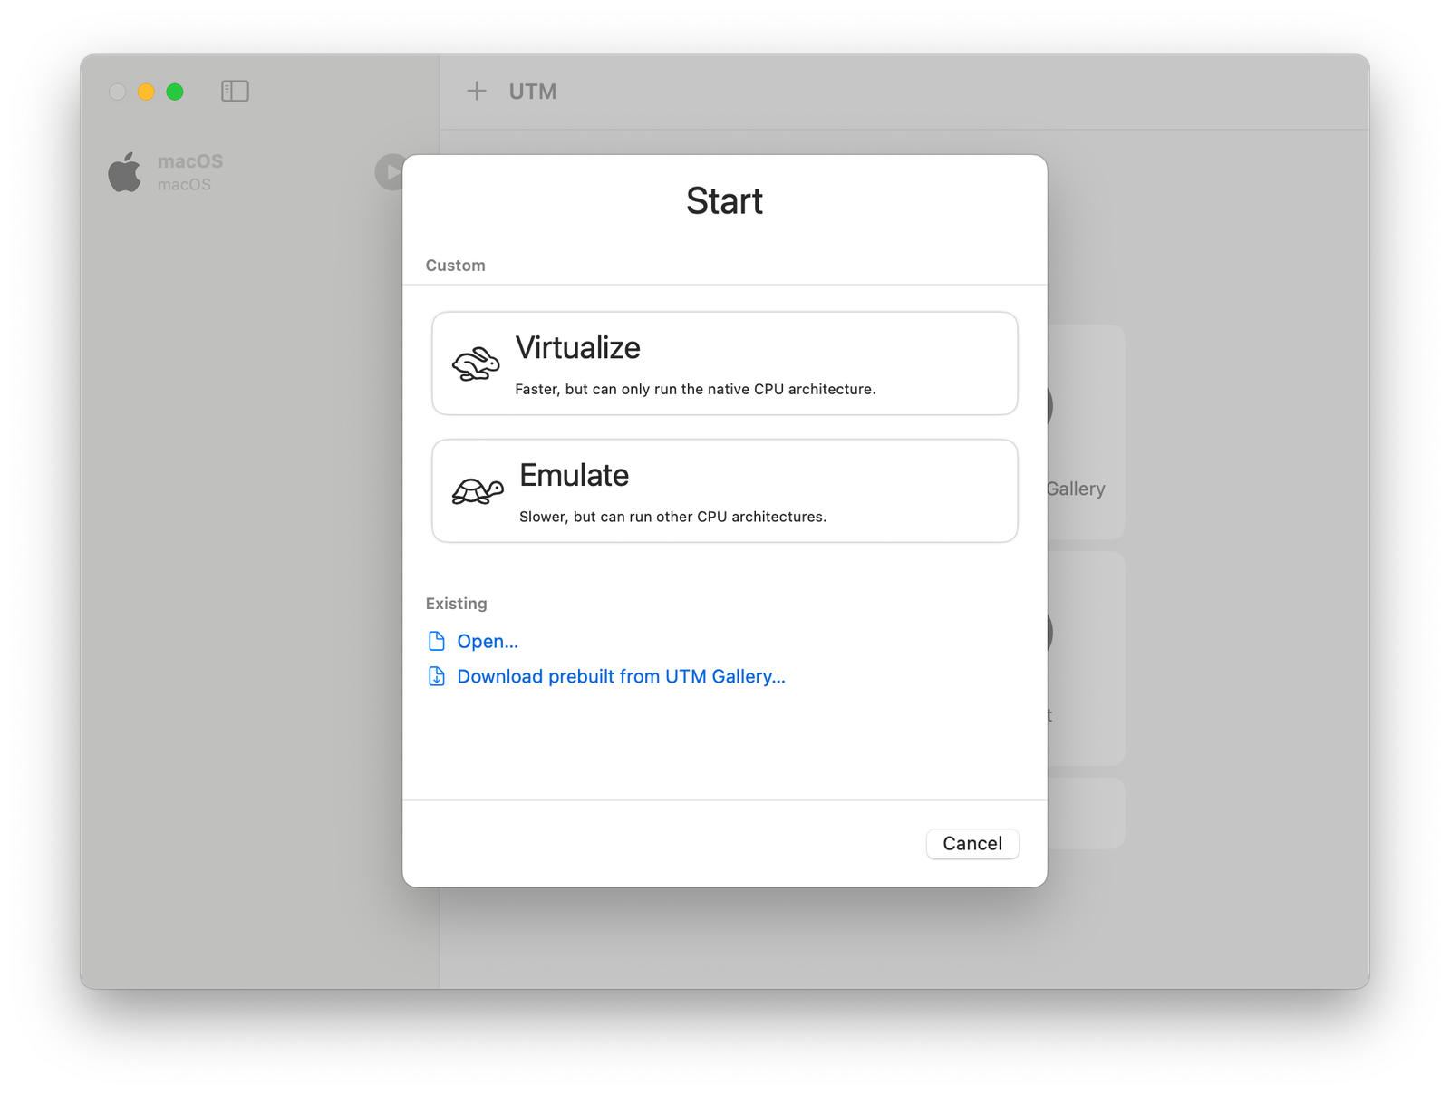The image size is (1450, 1095).
Task: Click the + icon to create a VM
Action: point(476,91)
